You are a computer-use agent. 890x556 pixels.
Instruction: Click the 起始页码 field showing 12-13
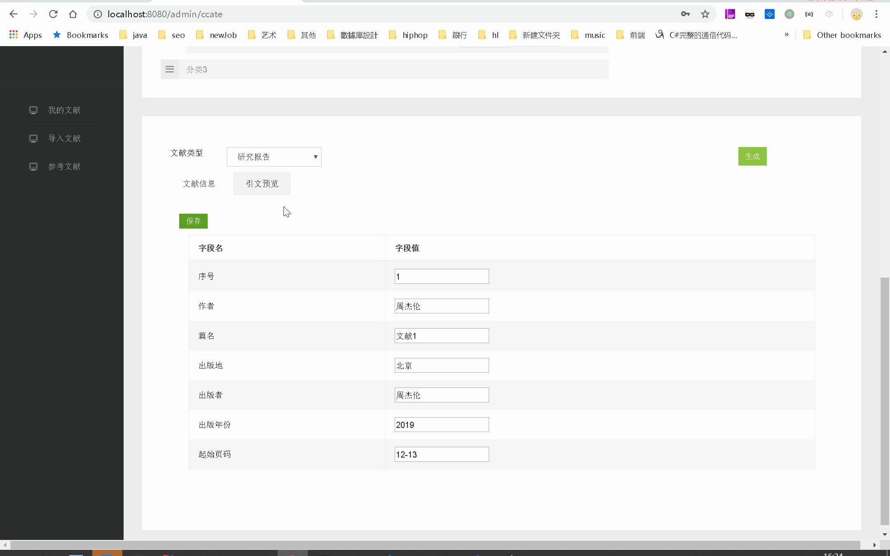(x=441, y=454)
